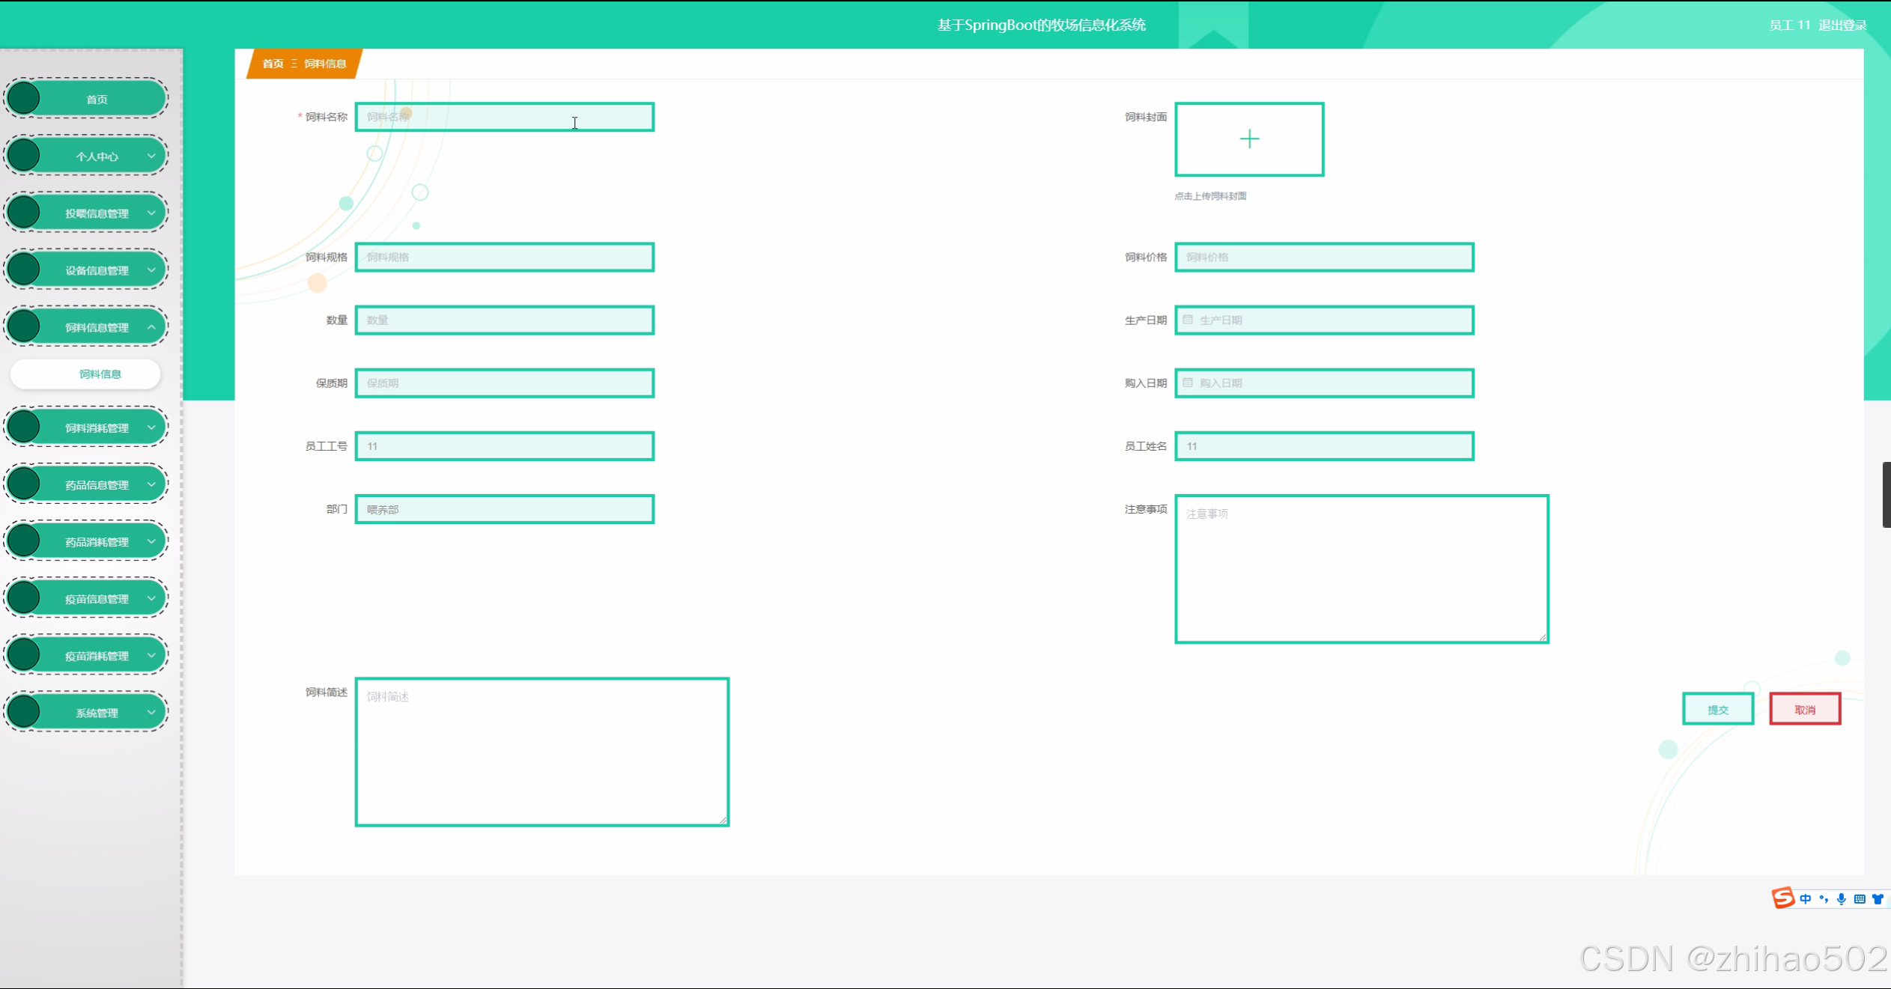Open 疫苗消耗管理 sidebar menu
The image size is (1891, 989).
point(86,655)
